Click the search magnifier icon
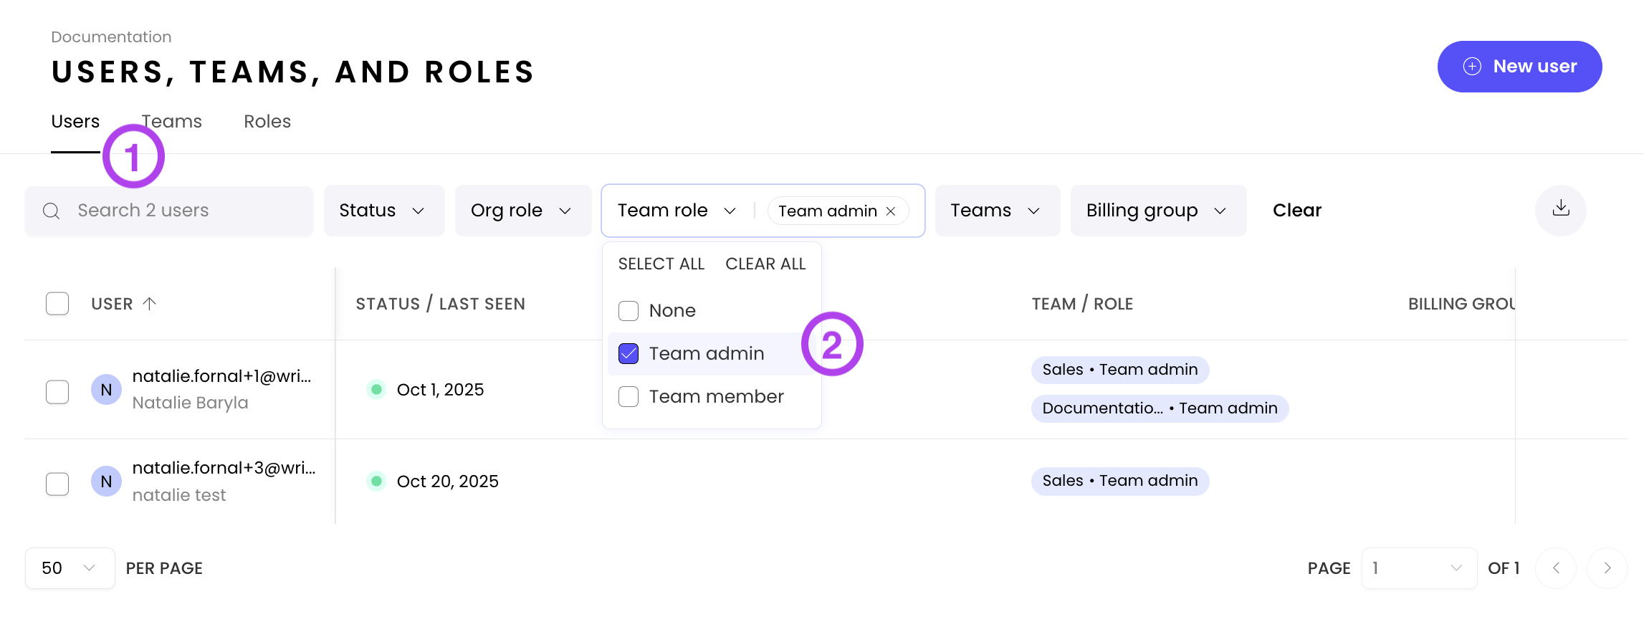The image size is (1644, 632). pos(51,211)
